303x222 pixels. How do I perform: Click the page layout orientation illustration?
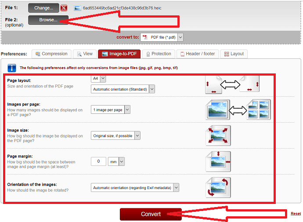point(232,85)
